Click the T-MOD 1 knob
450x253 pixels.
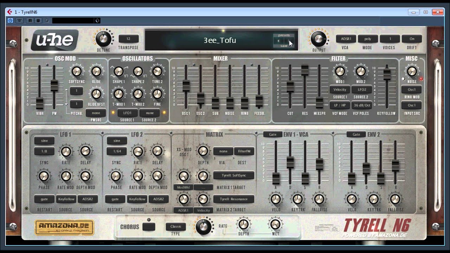pos(118,94)
